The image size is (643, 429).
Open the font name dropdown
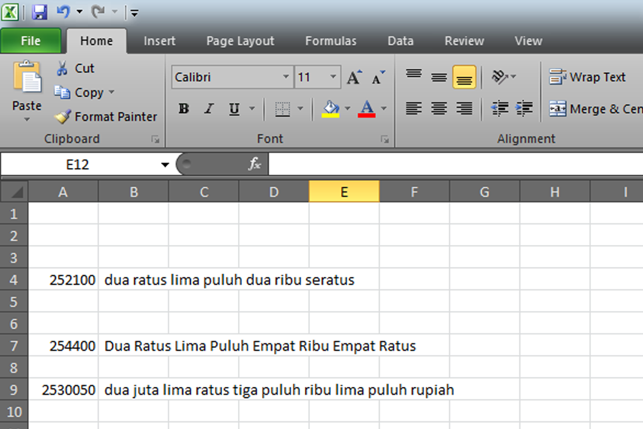[286, 76]
